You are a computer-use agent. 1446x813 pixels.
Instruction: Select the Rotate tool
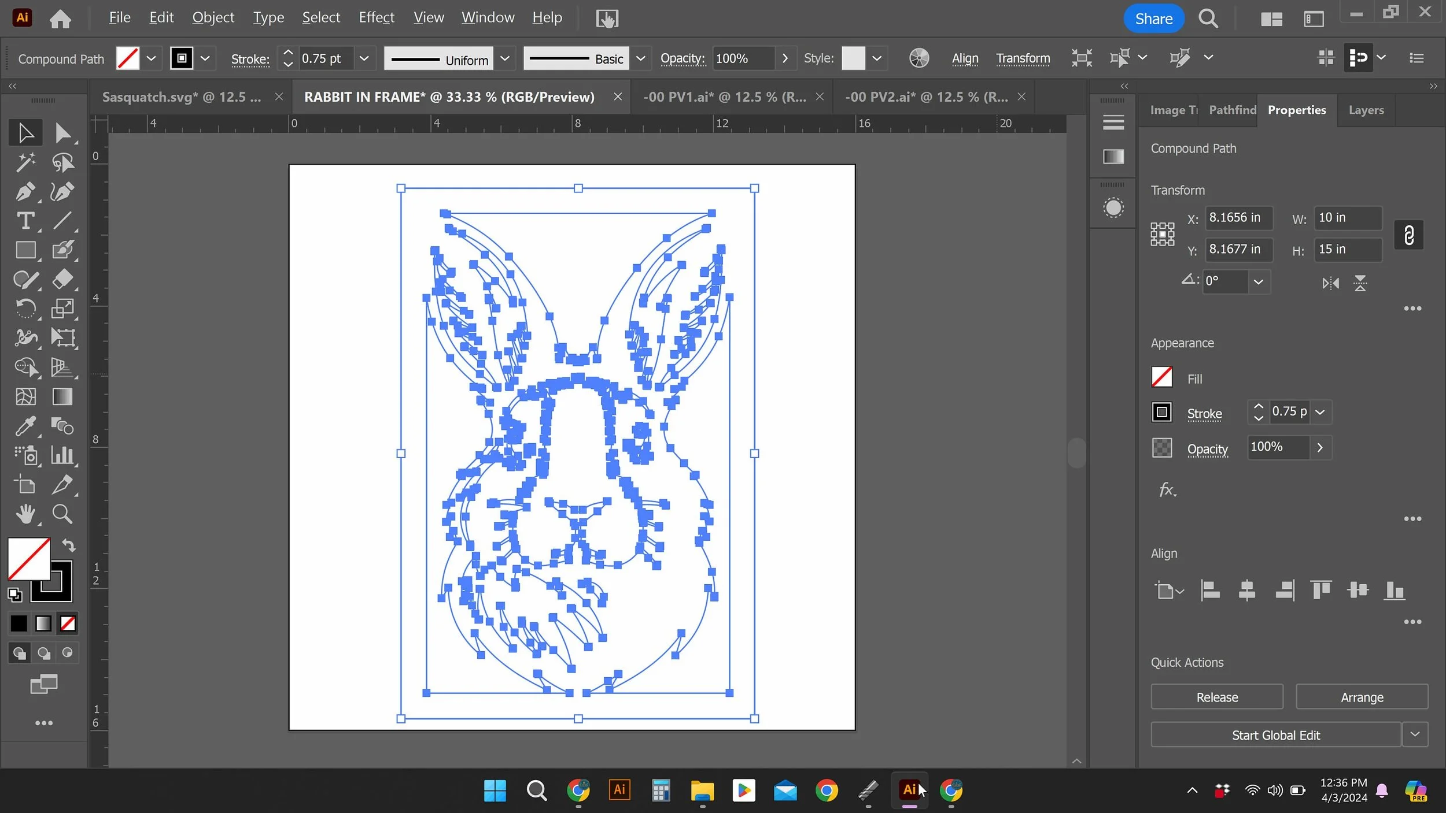click(x=25, y=309)
